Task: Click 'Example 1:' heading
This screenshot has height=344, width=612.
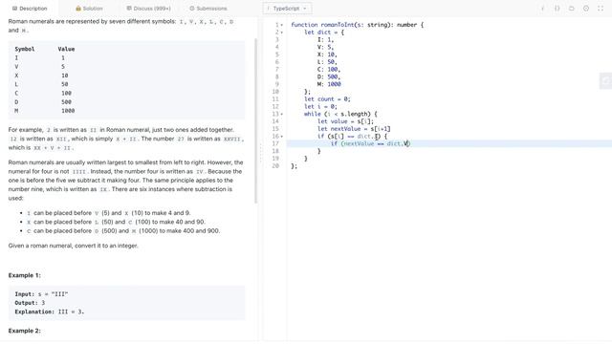Action: pyautogui.click(x=25, y=275)
